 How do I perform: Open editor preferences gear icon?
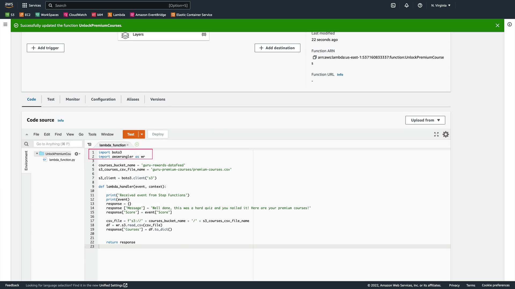446,134
